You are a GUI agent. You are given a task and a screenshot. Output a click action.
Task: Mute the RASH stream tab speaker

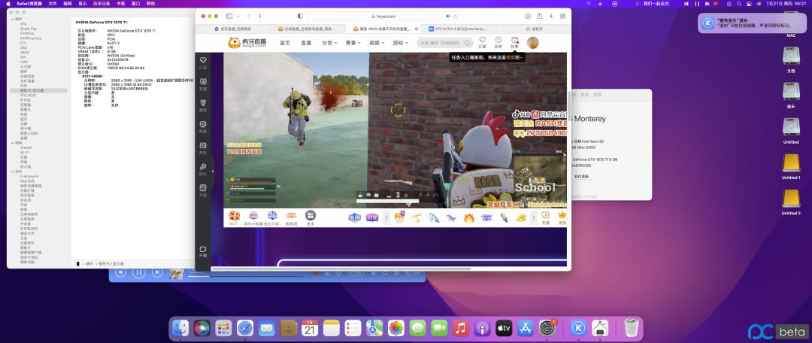[x=417, y=29]
